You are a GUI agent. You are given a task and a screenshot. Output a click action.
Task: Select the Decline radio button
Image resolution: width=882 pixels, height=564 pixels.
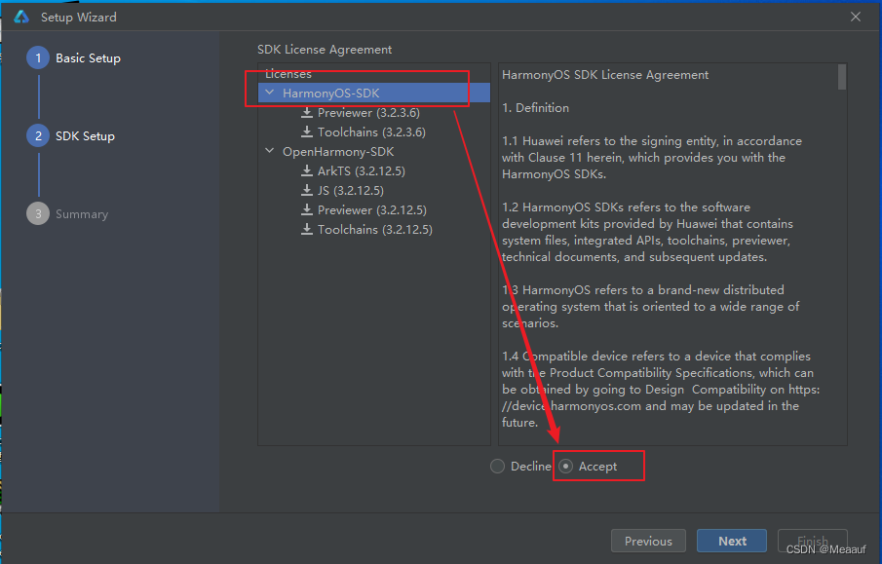[x=497, y=467]
